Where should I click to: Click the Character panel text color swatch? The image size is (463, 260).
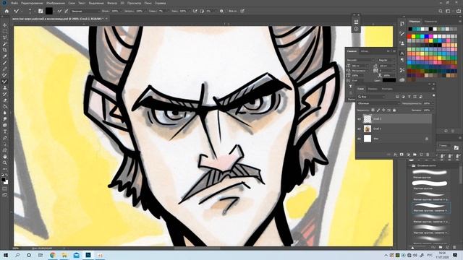(x=389, y=80)
